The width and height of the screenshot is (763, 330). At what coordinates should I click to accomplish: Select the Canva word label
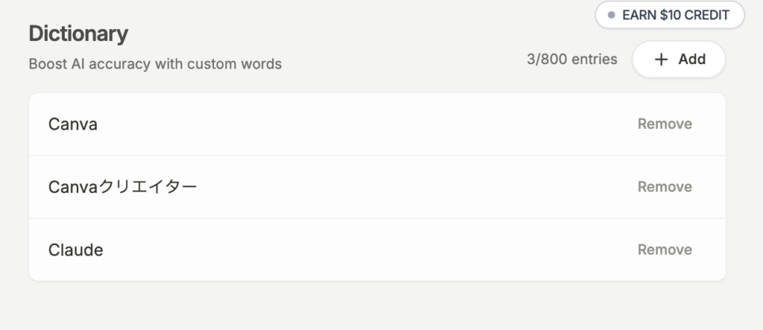(73, 124)
